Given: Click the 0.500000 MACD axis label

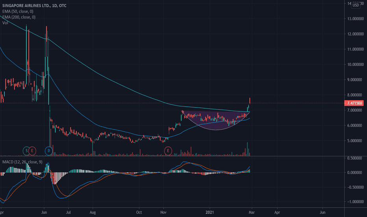Looking at the screenshot, I should coord(355,158).
